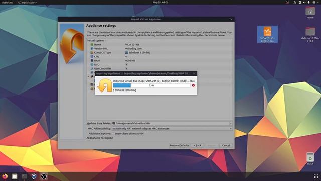Go back with the Back button
The width and height of the screenshot is (321, 181).
coord(197,145)
